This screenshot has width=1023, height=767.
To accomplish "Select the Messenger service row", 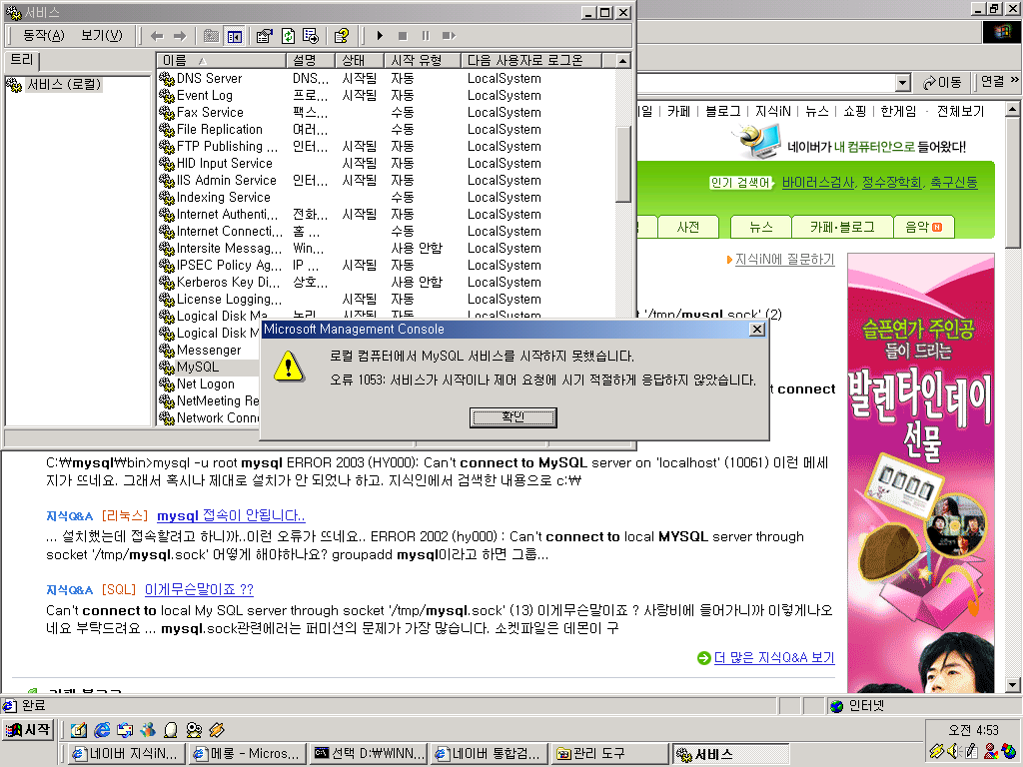I will coord(209,351).
